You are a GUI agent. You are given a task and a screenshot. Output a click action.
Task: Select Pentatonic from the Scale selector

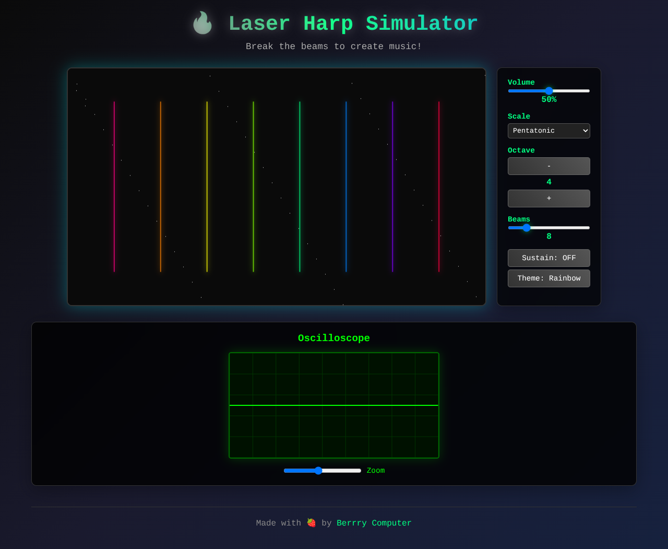coord(548,131)
